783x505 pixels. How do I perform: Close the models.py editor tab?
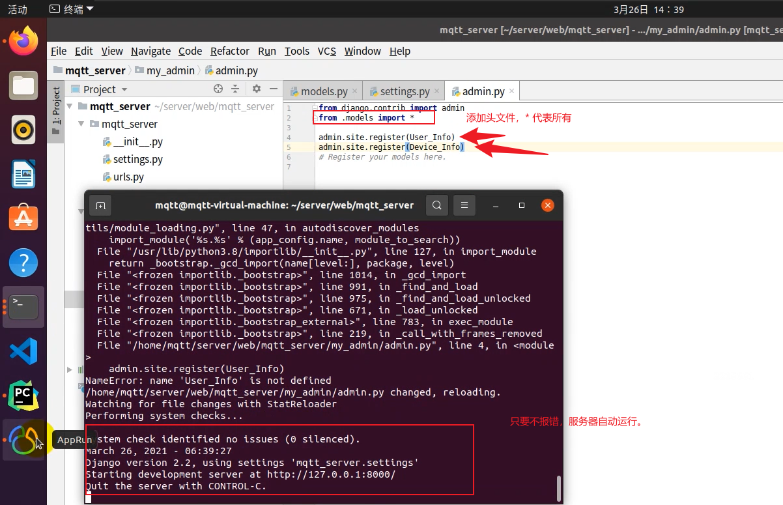[x=355, y=92]
